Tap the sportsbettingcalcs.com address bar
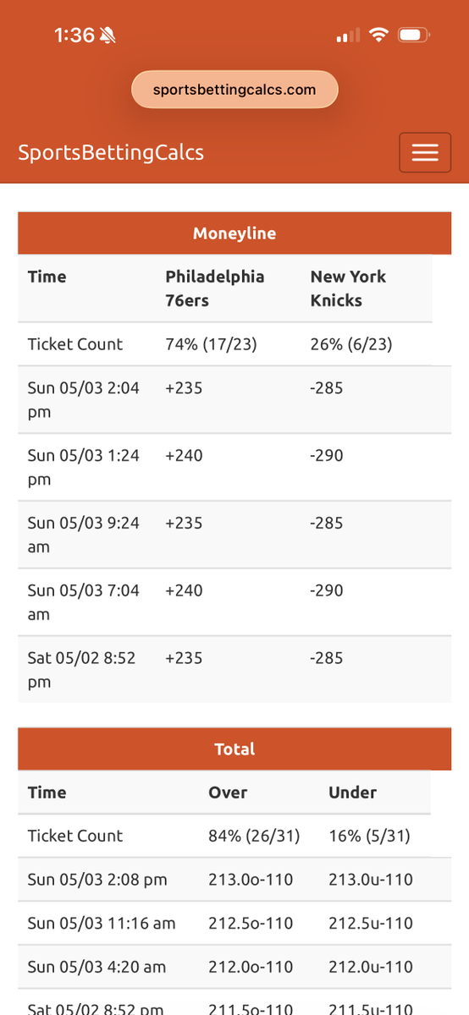 click(234, 90)
